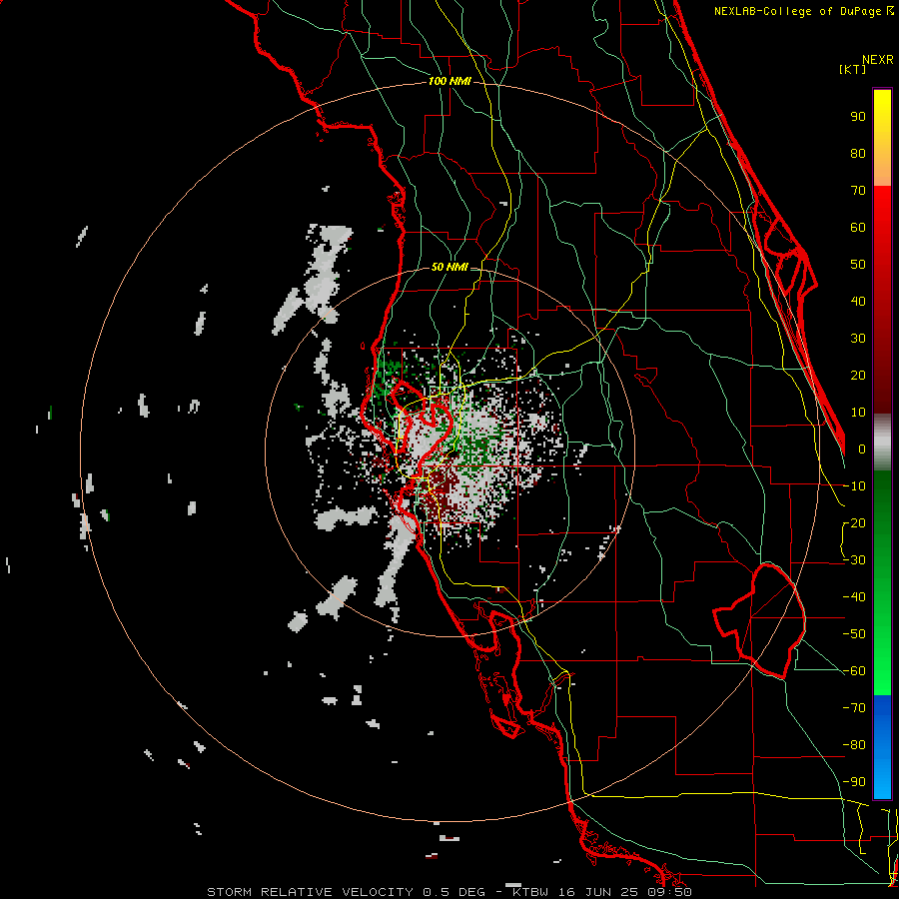Viewport: 899px width, 899px height.
Task: Click the KTBW 16 JUN 25 timestamp
Action: 602,892
